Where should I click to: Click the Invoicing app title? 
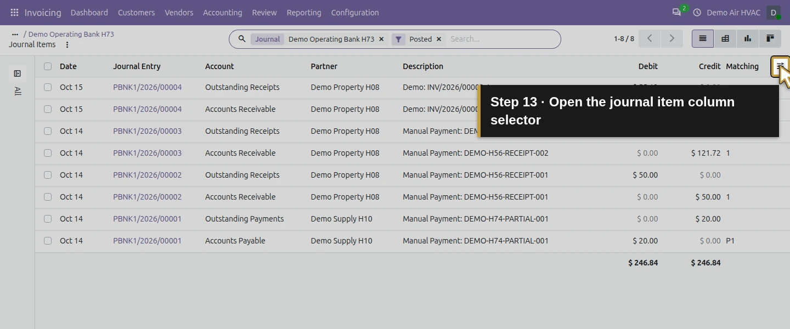tap(43, 12)
